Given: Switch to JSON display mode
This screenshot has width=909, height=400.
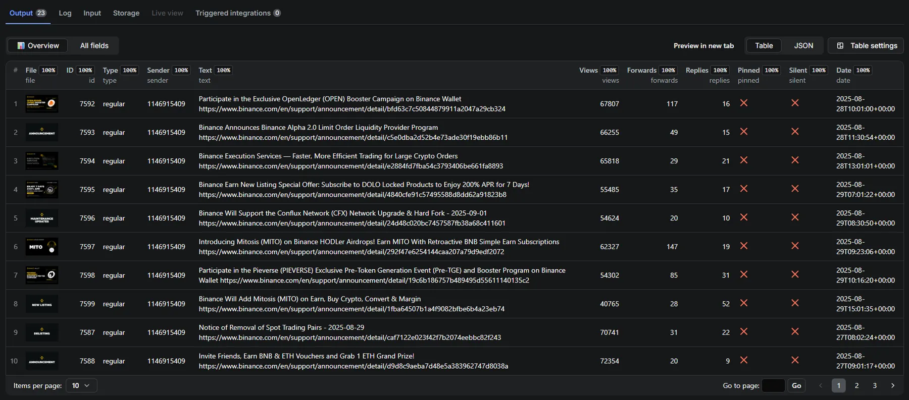Looking at the screenshot, I should pyautogui.click(x=803, y=45).
